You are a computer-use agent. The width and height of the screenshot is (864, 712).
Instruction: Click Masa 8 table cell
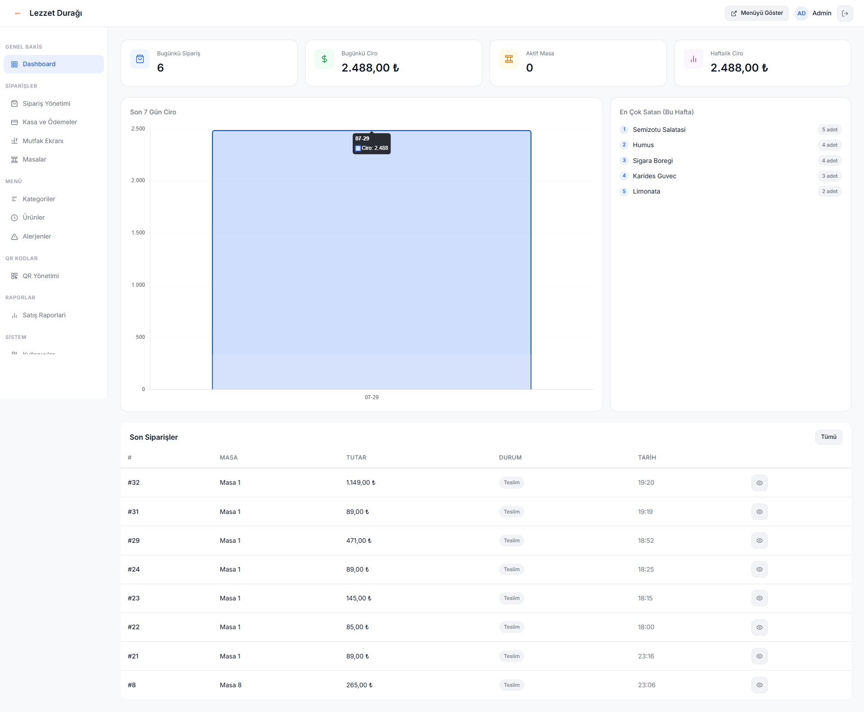[230, 685]
